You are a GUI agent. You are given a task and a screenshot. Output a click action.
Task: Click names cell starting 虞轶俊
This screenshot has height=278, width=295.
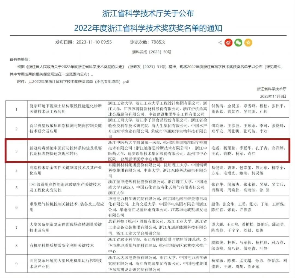[249, 246]
